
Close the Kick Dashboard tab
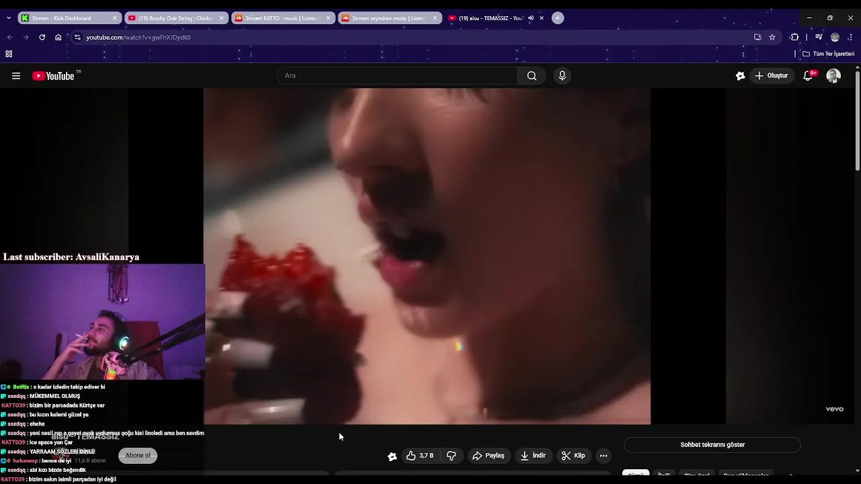pyautogui.click(x=114, y=18)
